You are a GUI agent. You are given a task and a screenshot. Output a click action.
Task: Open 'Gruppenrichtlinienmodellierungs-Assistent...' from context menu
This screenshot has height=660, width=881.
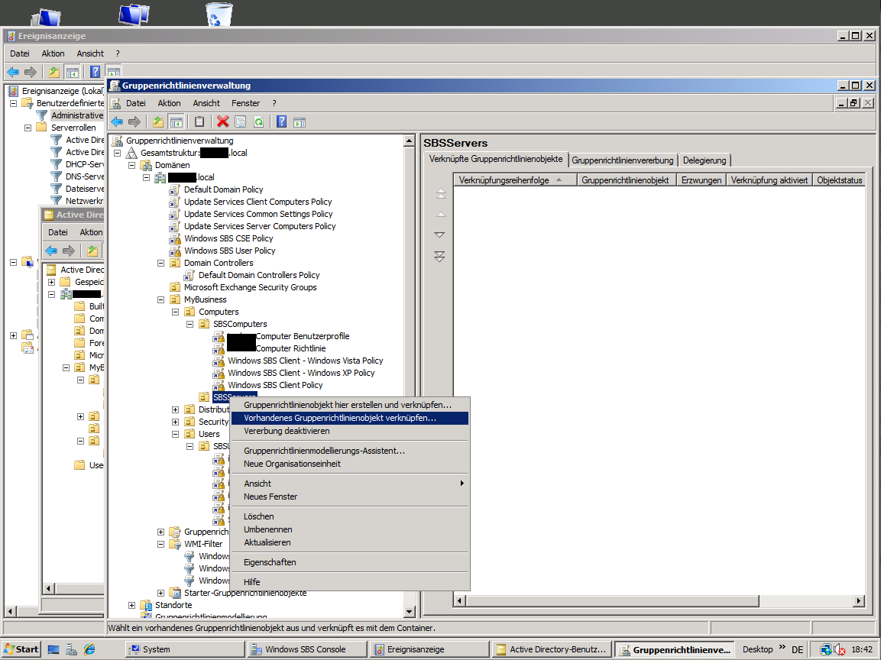[x=349, y=451]
